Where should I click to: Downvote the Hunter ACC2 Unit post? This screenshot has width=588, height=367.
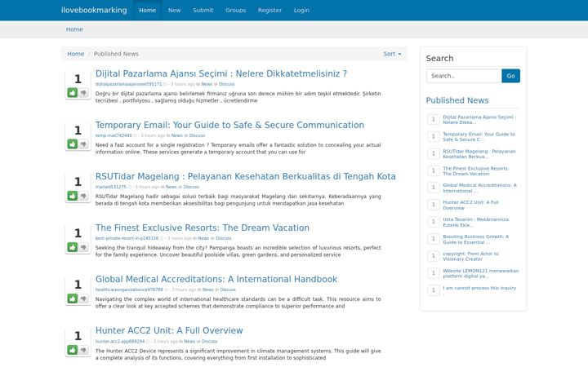(83, 350)
